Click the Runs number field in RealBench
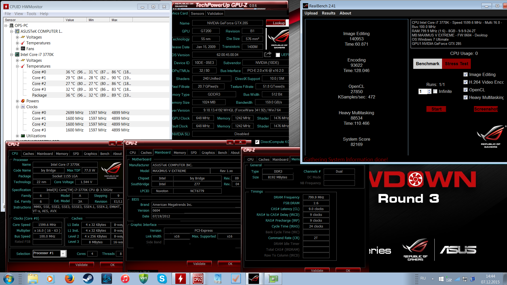The width and height of the screenshot is (507, 285). point(423,91)
